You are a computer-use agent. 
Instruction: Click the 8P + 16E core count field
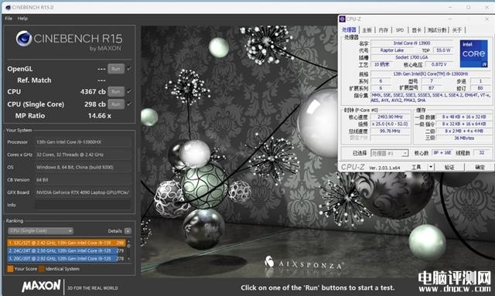(x=442, y=153)
